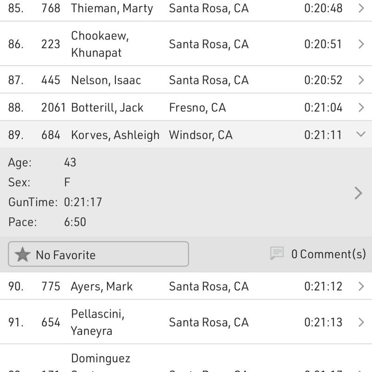Expand the Chookaew, Khunapat row chevron
This screenshot has height=372, width=372.
[361, 44]
